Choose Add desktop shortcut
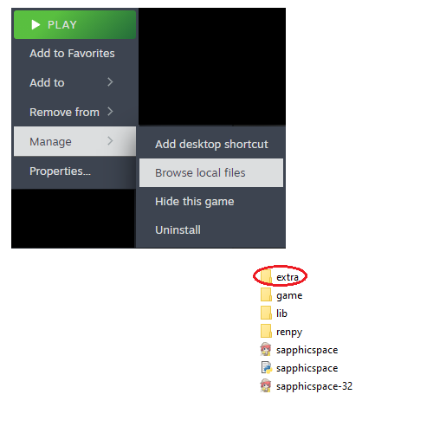The width and height of the screenshot is (433, 433). point(211,144)
